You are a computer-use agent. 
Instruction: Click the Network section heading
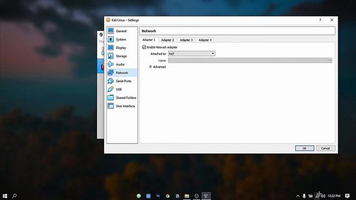149,31
